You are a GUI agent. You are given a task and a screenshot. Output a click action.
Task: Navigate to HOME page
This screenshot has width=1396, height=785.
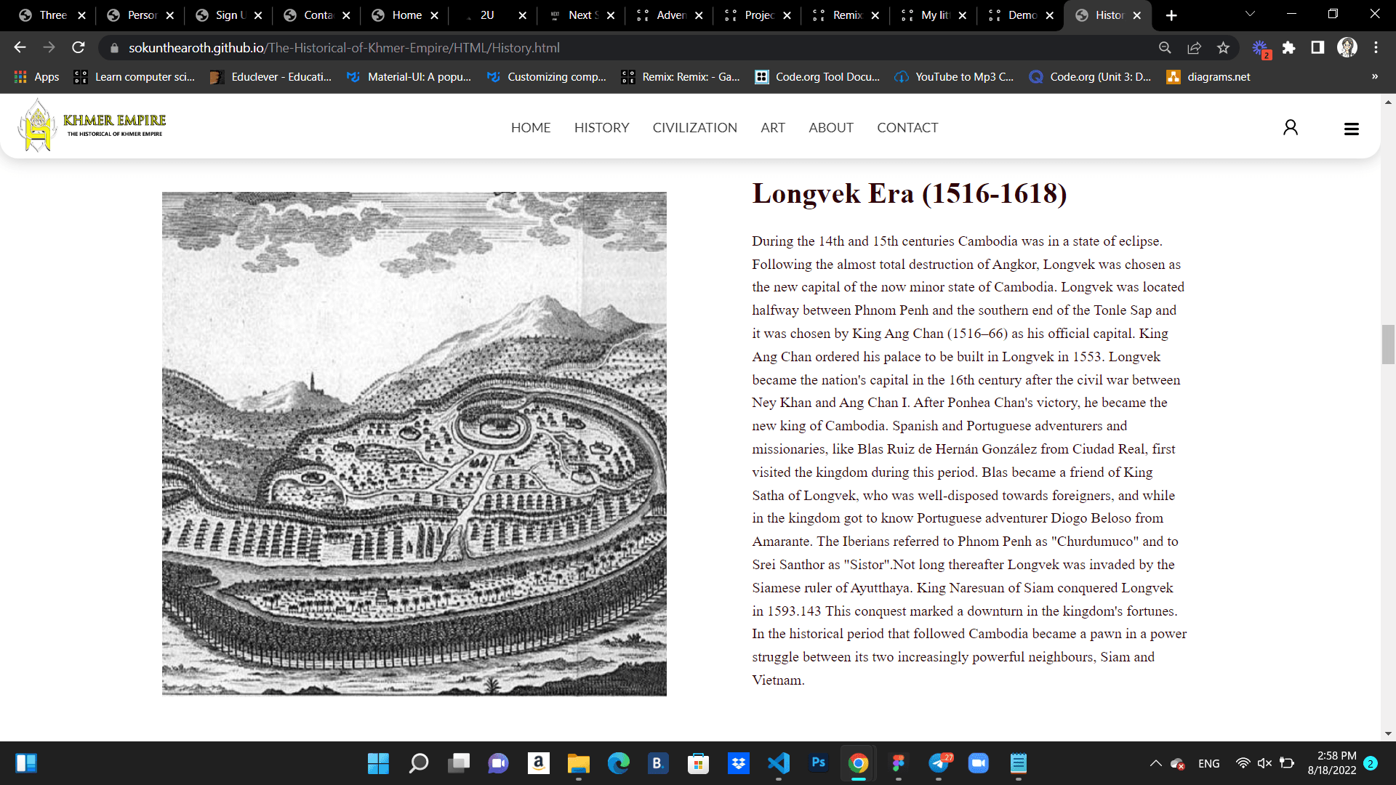click(531, 128)
